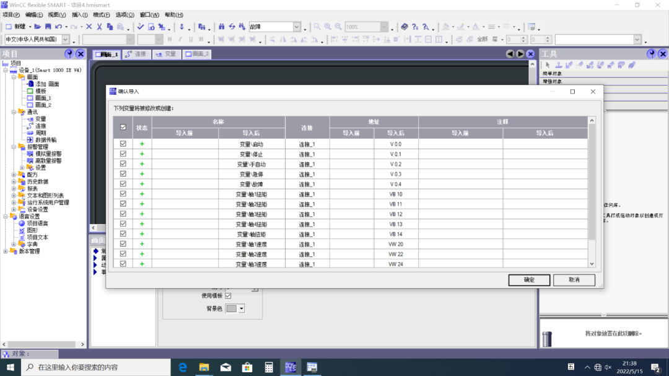The width and height of the screenshot is (669, 376).
Task: Open File Explorer from taskbar
Action: tap(204, 367)
